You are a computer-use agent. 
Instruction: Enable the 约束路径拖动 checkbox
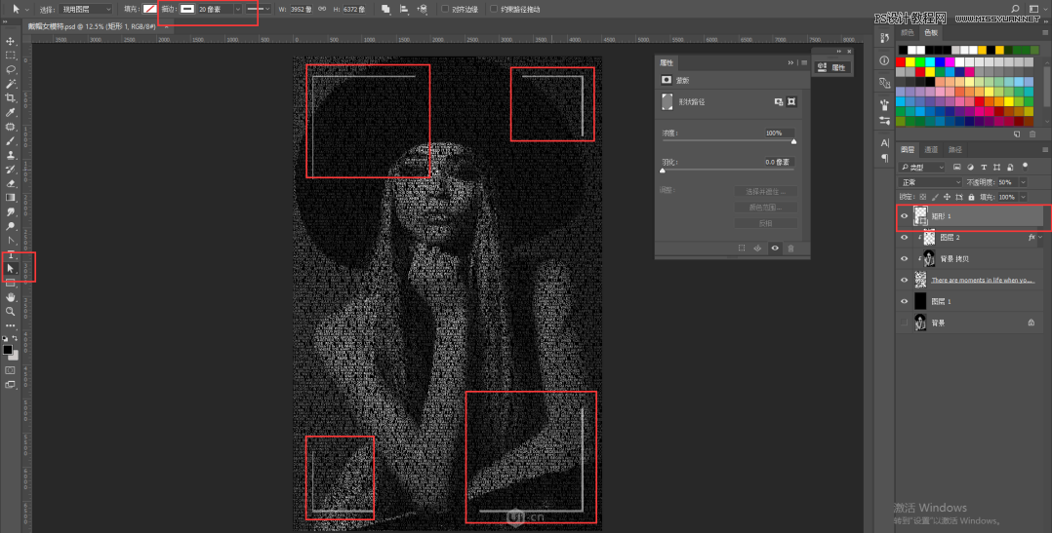494,10
